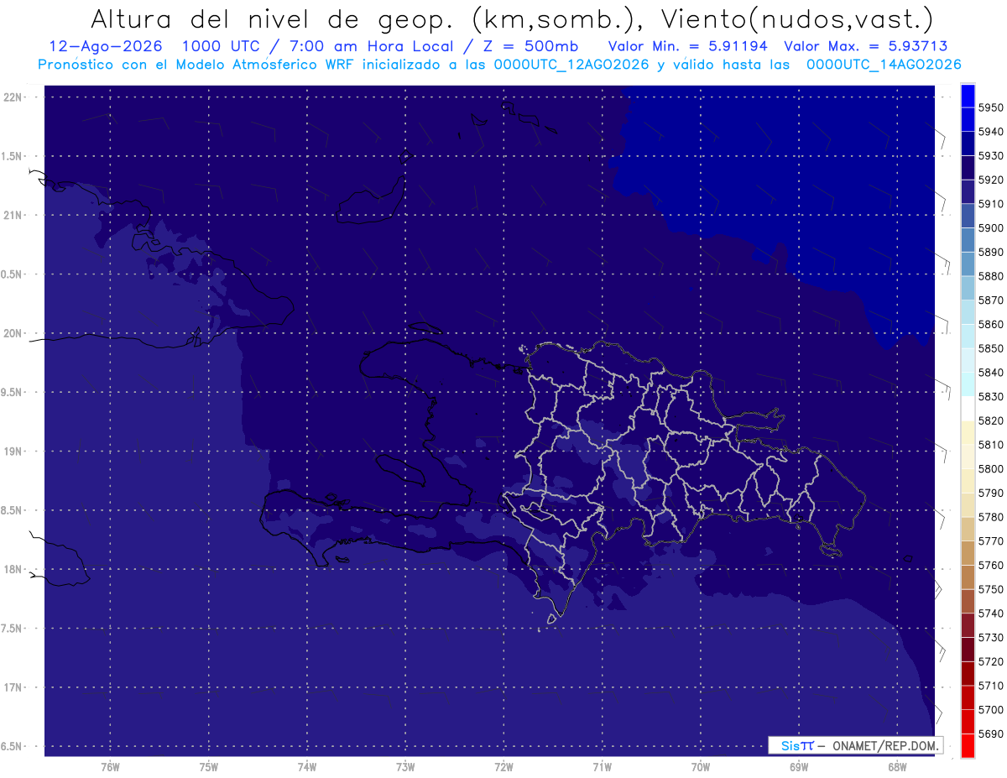Click the '5760' colorbar value
1007x778 pixels.
coord(991,565)
